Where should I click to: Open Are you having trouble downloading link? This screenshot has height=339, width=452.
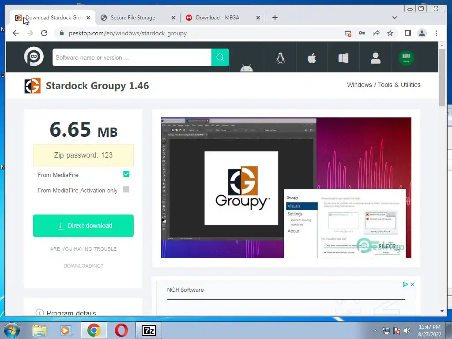(x=83, y=257)
